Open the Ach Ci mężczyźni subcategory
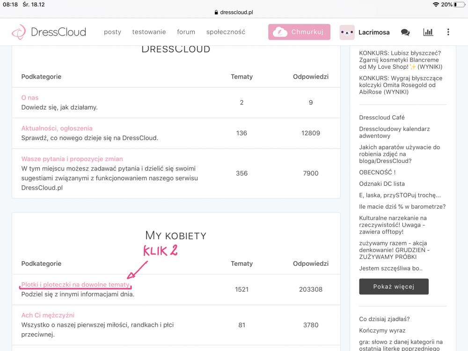The width and height of the screenshot is (468, 351). click(x=48, y=315)
